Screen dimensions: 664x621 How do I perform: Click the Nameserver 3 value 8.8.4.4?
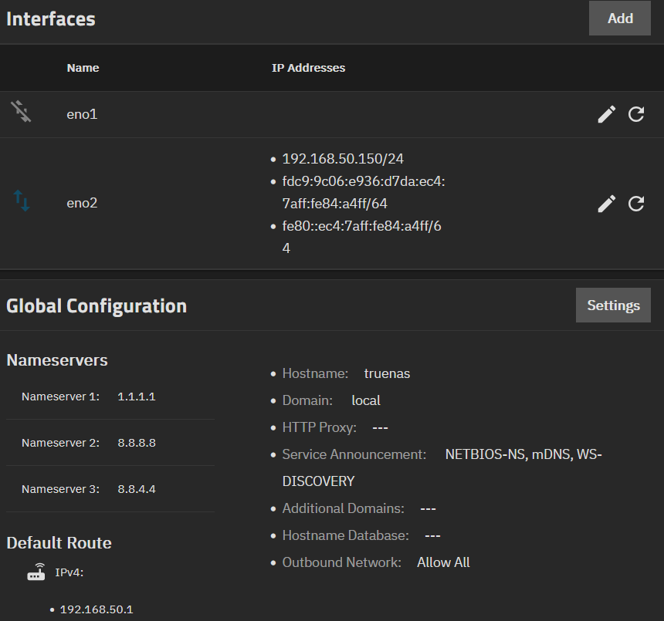click(137, 489)
